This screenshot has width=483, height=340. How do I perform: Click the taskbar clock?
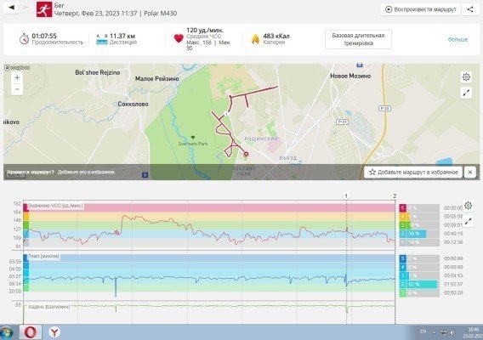tap(473, 332)
